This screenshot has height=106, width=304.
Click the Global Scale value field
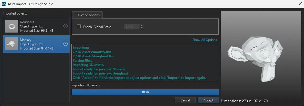coord(132,27)
